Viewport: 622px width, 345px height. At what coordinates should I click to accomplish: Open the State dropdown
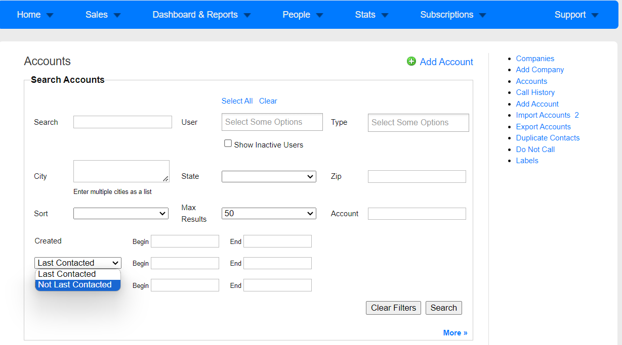[x=269, y=176]
